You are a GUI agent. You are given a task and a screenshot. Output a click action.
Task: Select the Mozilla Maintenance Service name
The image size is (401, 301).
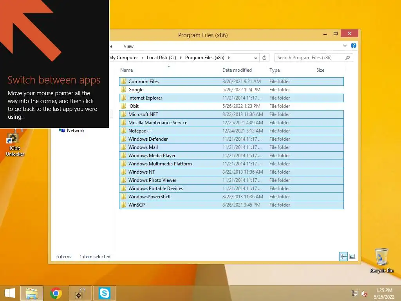click(158, 123)
